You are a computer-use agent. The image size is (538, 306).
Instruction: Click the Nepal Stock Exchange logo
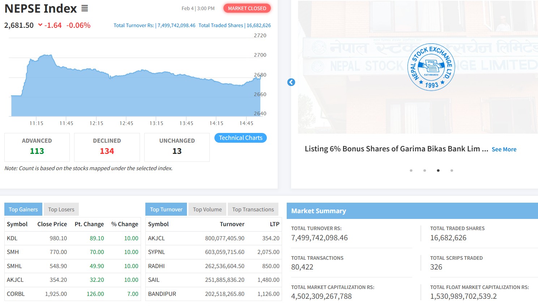point(431,68)
